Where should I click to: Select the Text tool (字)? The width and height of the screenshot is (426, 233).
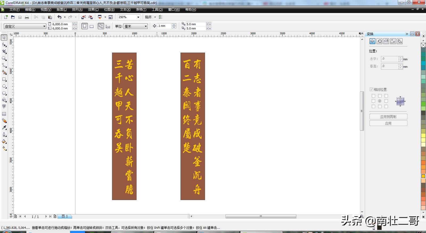(x=4, y=107)
